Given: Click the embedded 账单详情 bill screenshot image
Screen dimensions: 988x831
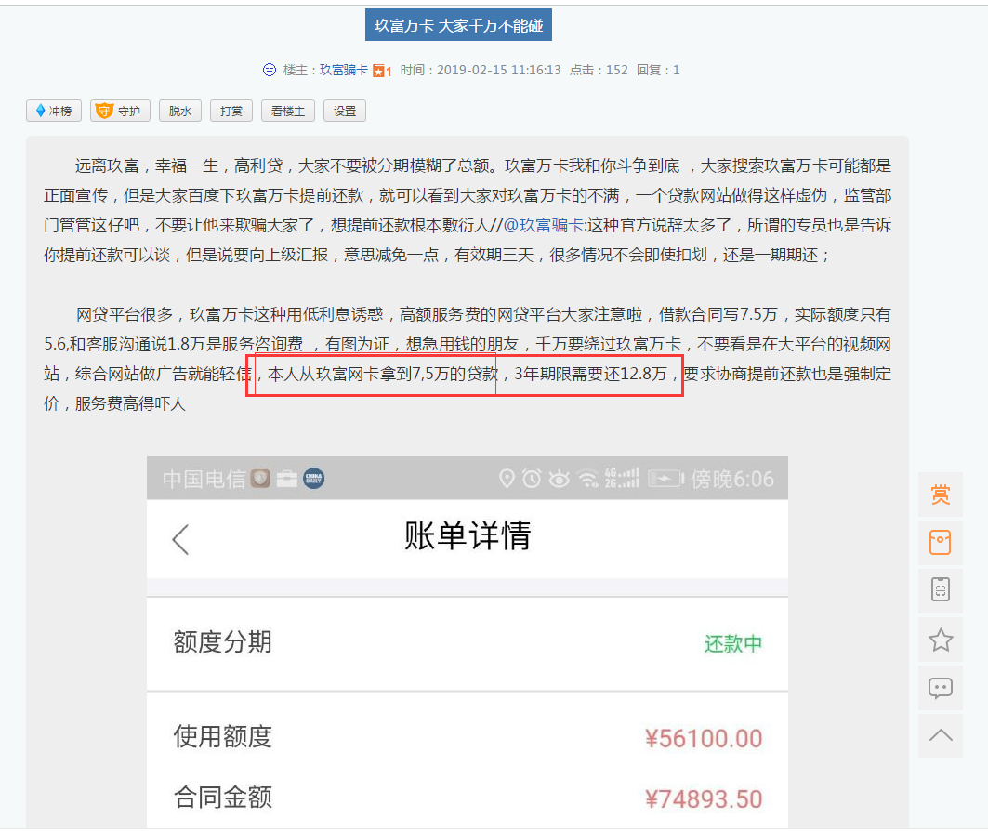Looking at the screenshot, I should [468, 642].
